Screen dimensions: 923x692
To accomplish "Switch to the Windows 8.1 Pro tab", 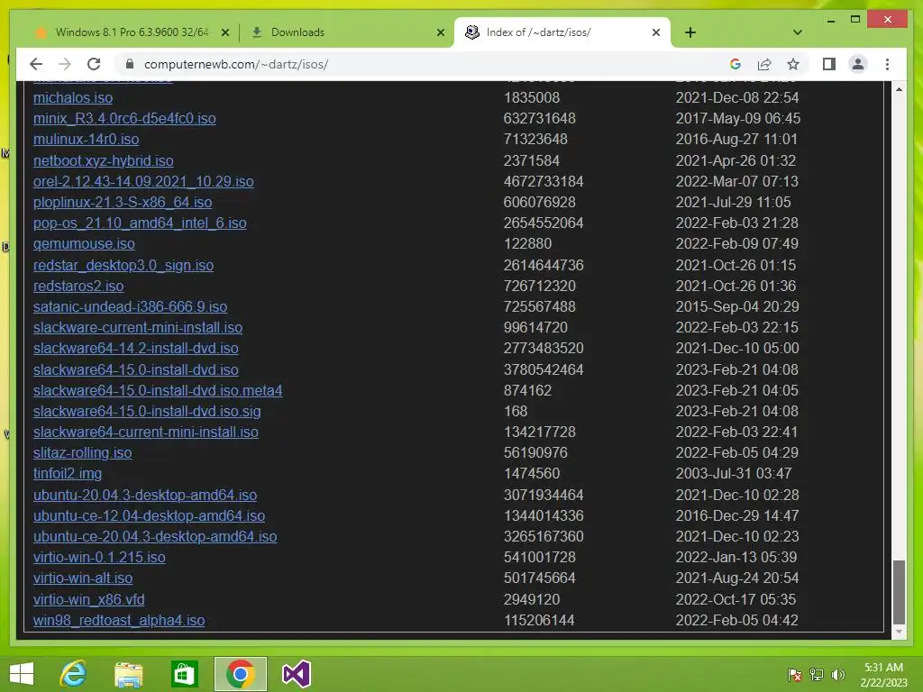I will (132, 32).
